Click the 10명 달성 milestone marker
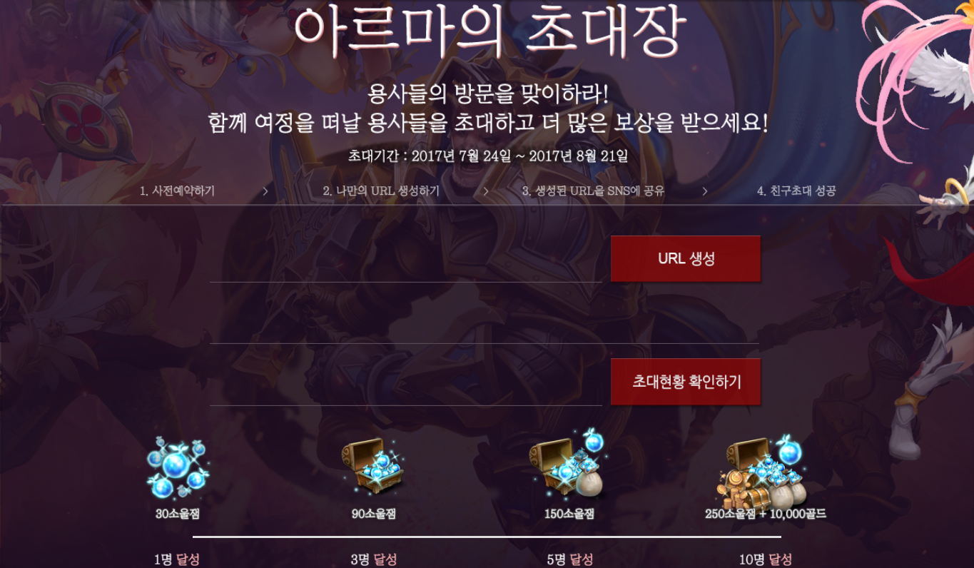 click(765, 559)
